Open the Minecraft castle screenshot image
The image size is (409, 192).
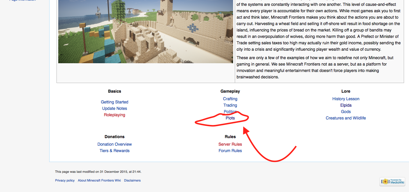tap(145, 31)
